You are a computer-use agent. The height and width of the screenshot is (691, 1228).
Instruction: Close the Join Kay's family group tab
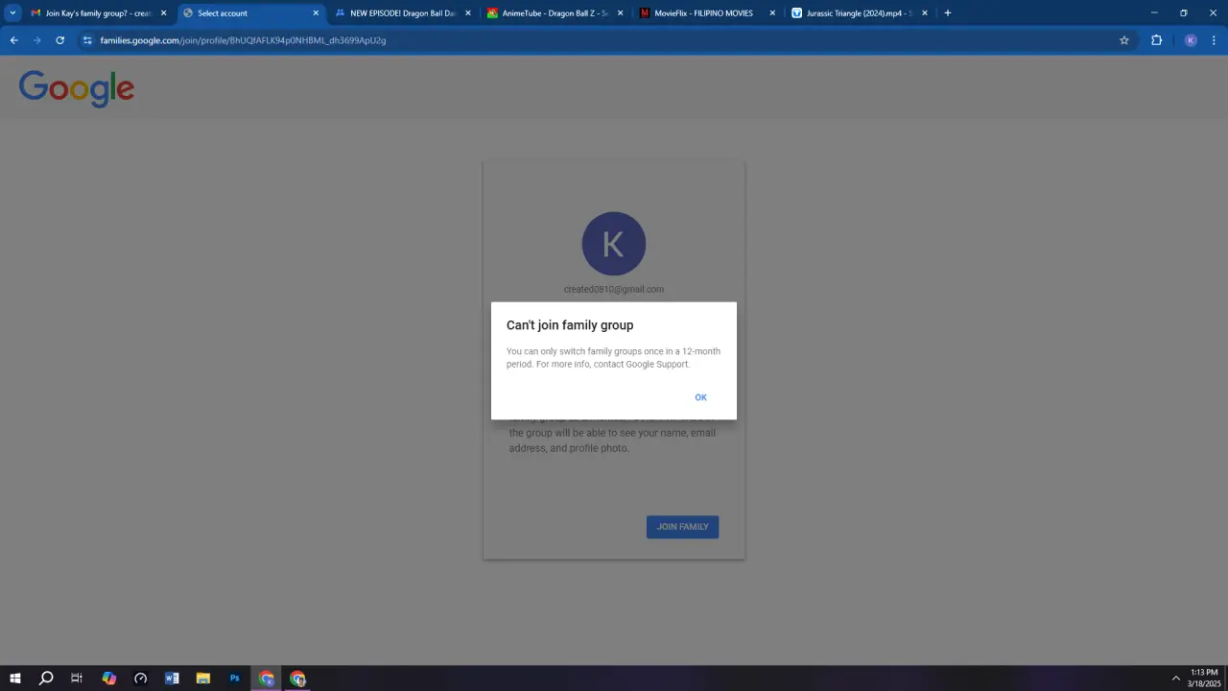pos(163,13)
